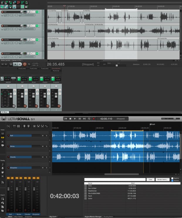Select the yellow highlighted view icon in sidebar
Viewport: 182px width, 218px height.
[x=3, y=137]
